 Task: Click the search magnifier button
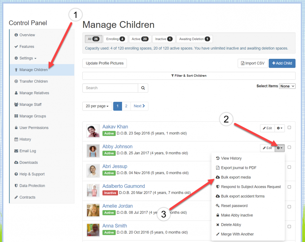click(x=143, y=88)
